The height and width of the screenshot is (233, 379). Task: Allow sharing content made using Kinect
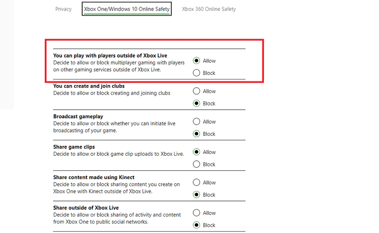(197, 182)
